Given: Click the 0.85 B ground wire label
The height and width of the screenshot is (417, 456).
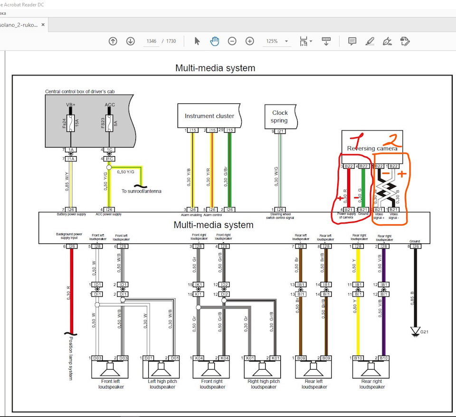Looking at the screenshot, I should click(412, 298).
